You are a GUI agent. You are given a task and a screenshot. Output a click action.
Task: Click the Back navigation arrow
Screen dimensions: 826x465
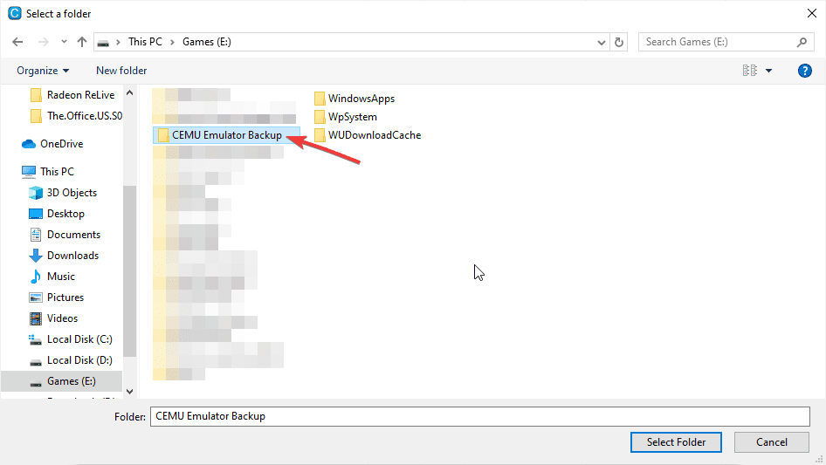click(x=18, y=42)
